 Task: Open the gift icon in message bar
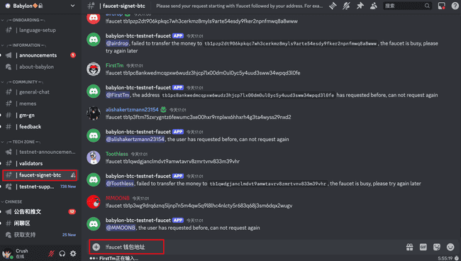click(x=409, y=247)
